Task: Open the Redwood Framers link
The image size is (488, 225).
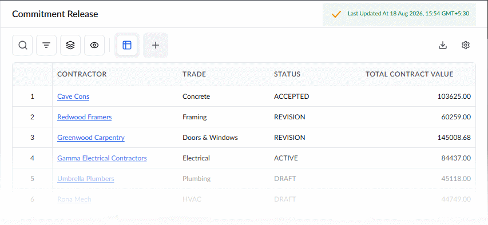Action: click(84, 117)
